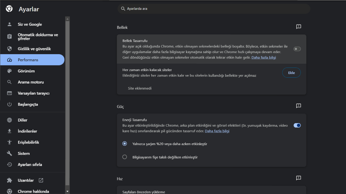Send feedback for the Güç section

click(x=299, y=106)
